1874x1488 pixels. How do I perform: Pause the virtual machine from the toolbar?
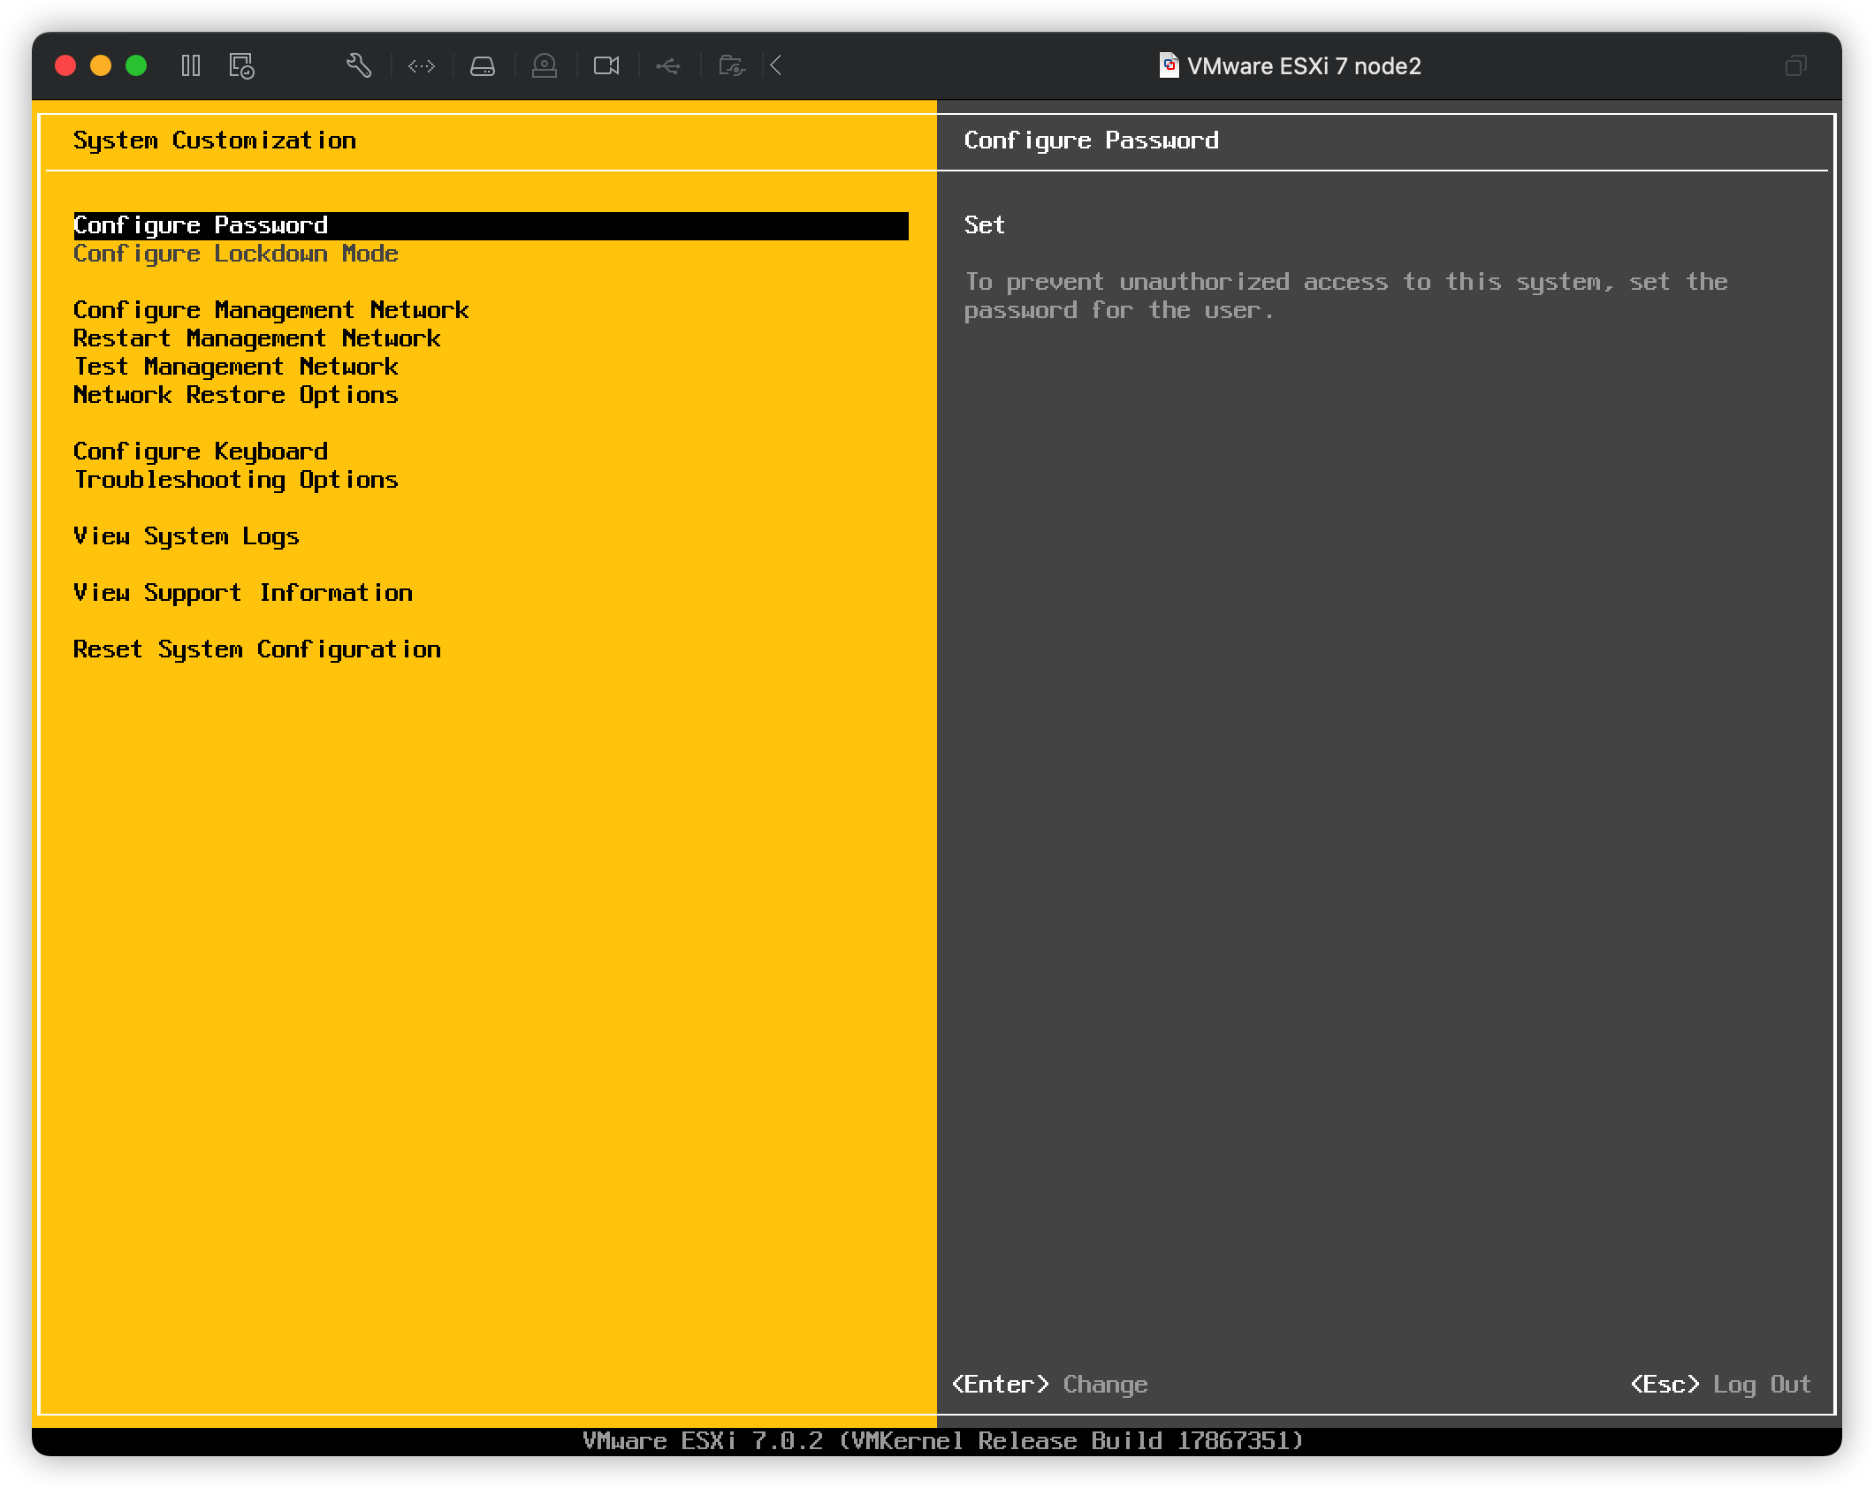click(191, 65)
